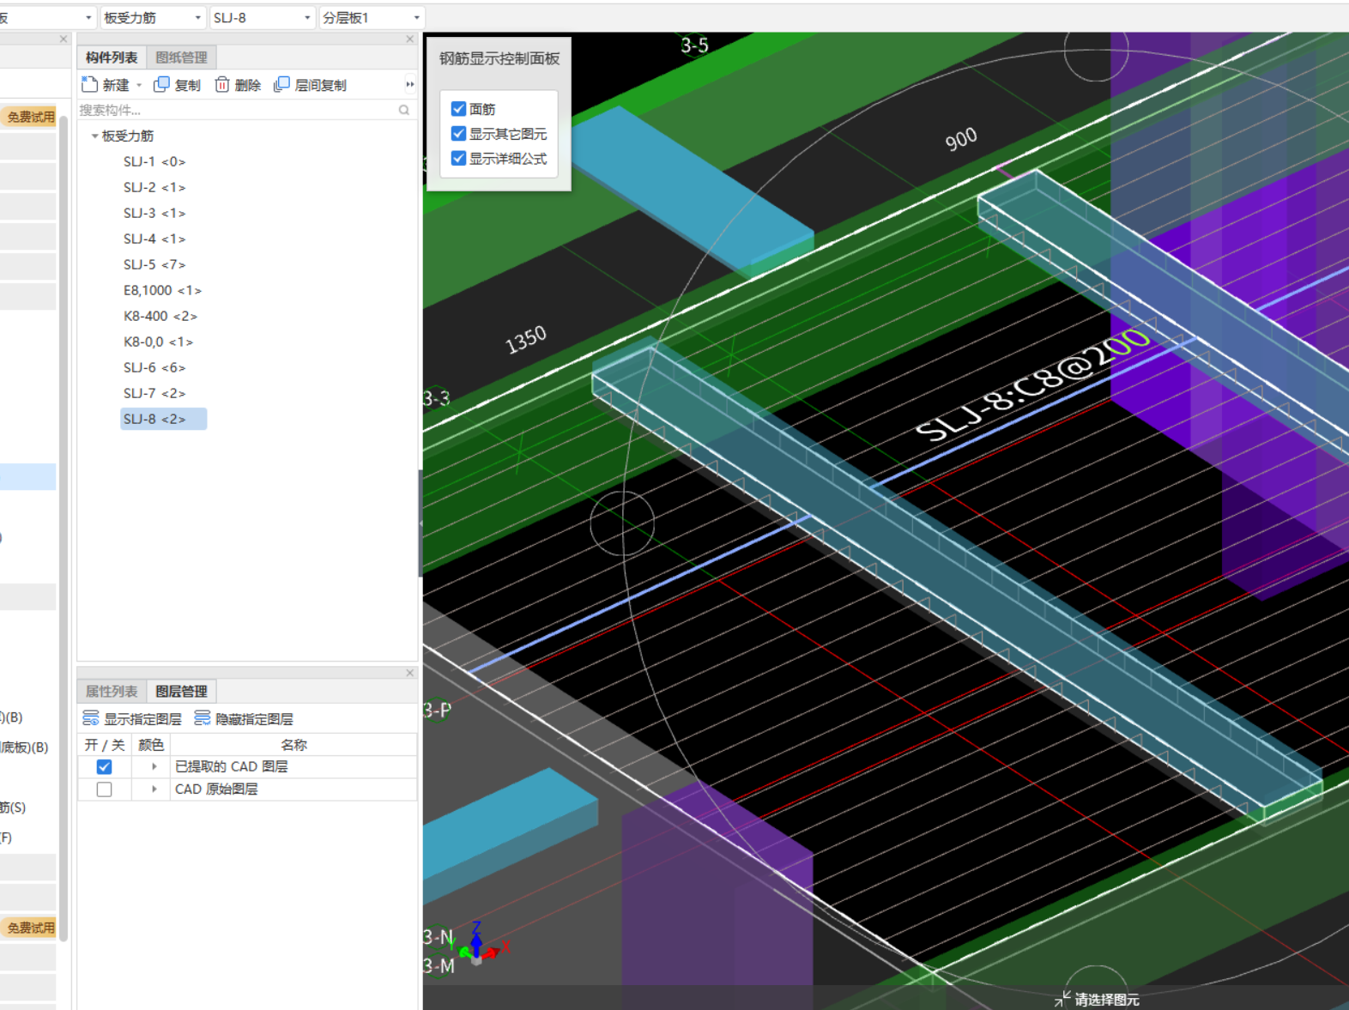Click the 名称 column header
The width and height of the screenshot is (1349, 1010).
(293, 745)
